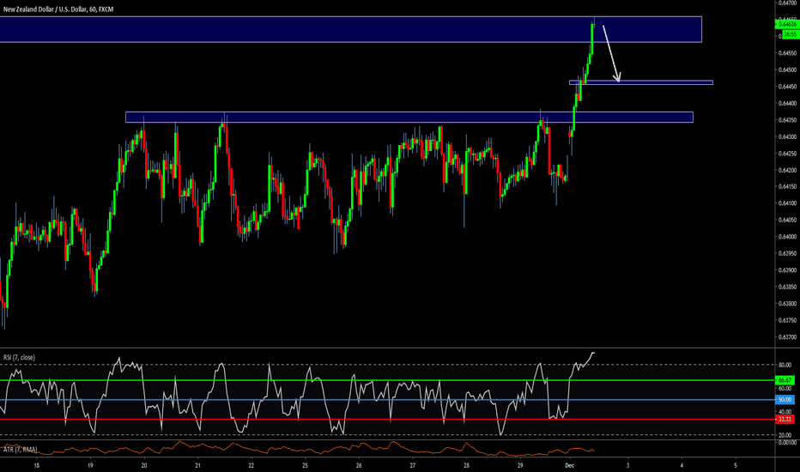Viewport: 800px width, 472px height.
Task: Click the green RSI 66.67 level label
Action: click(x=785, y=380)
